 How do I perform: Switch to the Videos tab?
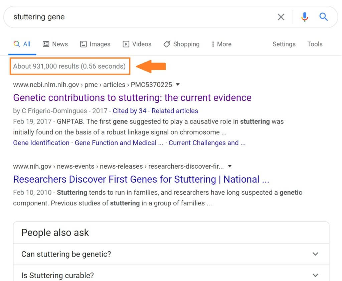click(137, 44)
